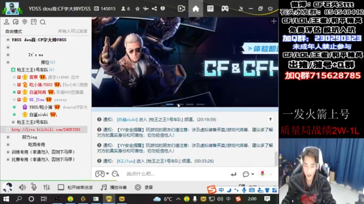The width and height of the screenshot is (364, 204).
Task: Open Task View in the taskbar
Action: tap(44, 199)
